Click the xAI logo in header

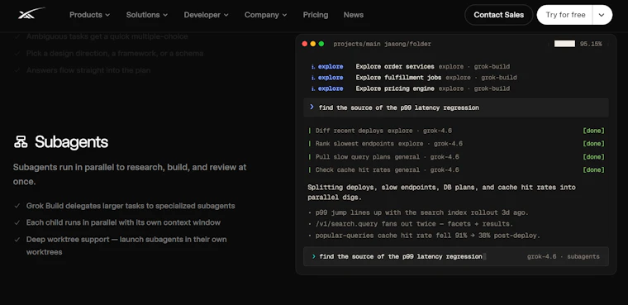tap(31, 13)
